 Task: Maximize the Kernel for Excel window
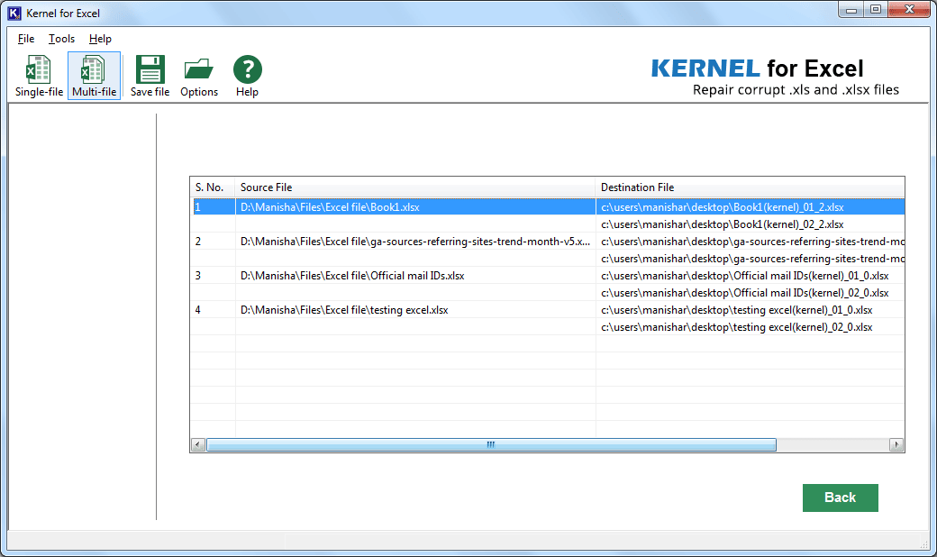[876, 10]
